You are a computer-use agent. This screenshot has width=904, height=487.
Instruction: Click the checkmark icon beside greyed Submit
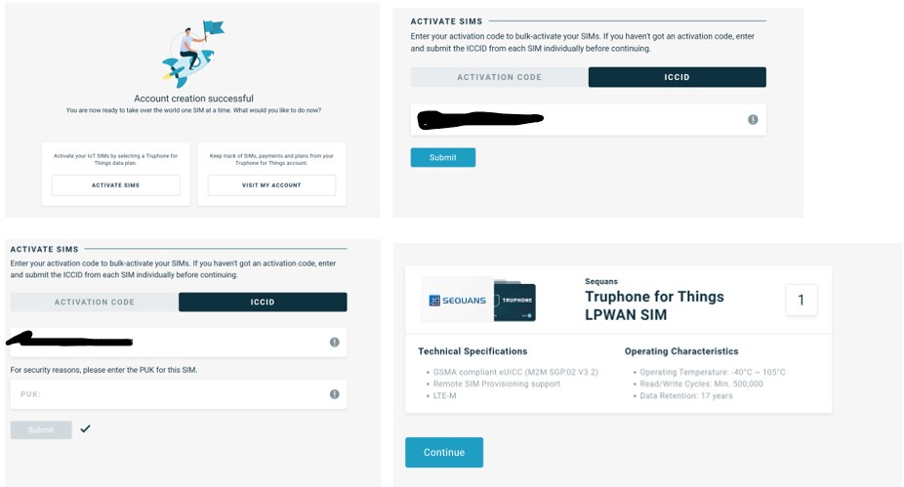[x=85, y=428]
